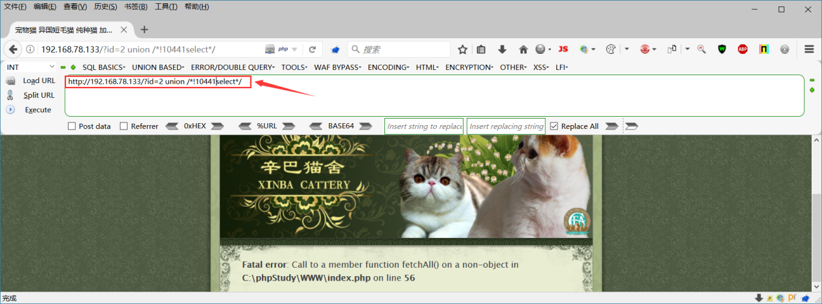Viewport: 822px width, 304px height.
Task: Click the Load URL button
Action: (x=31, y=81)
